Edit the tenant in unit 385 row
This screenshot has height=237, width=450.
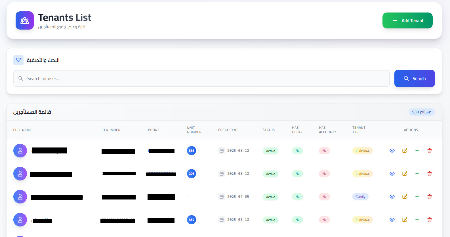coord(405,151)
